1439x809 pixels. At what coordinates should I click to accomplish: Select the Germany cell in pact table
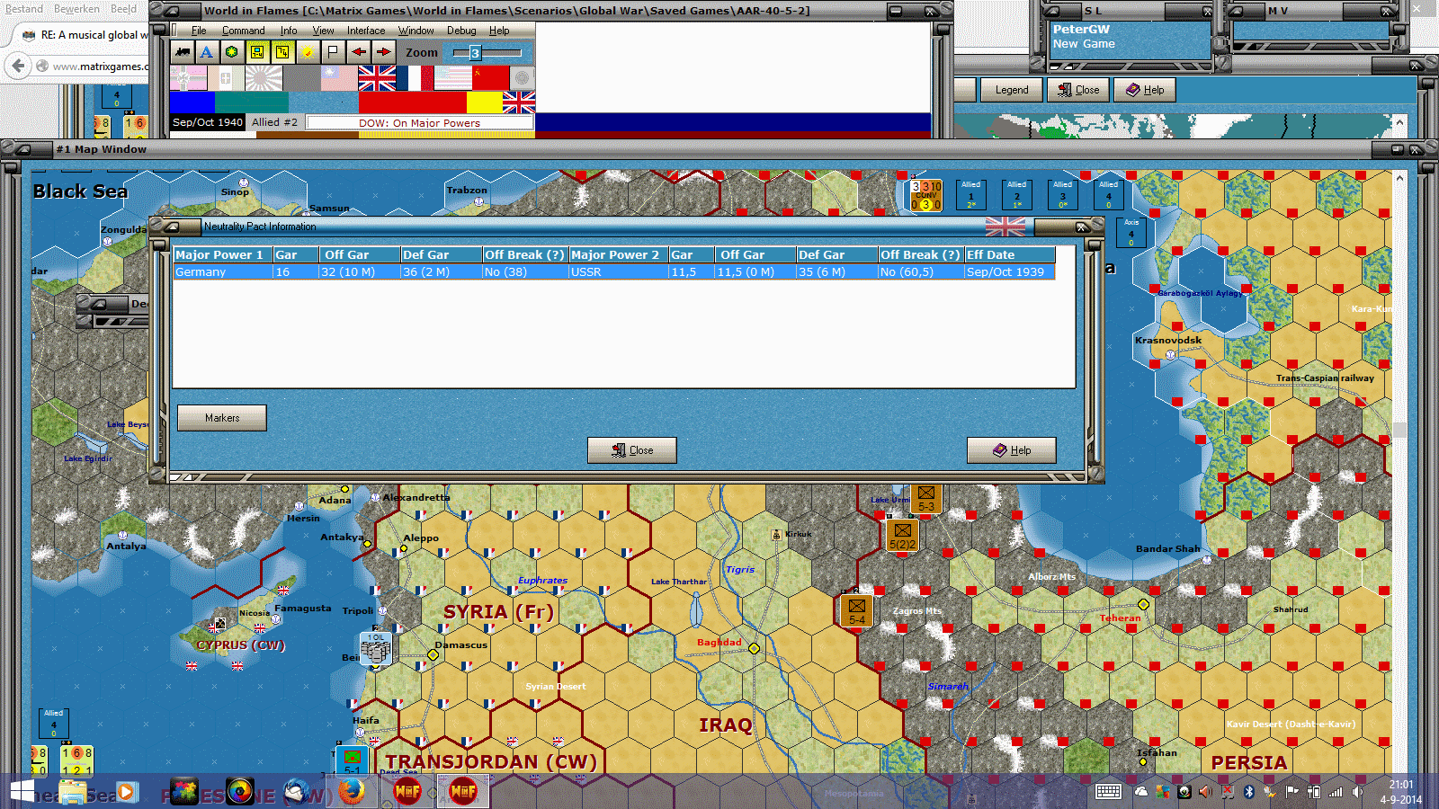tap(223, 271)
